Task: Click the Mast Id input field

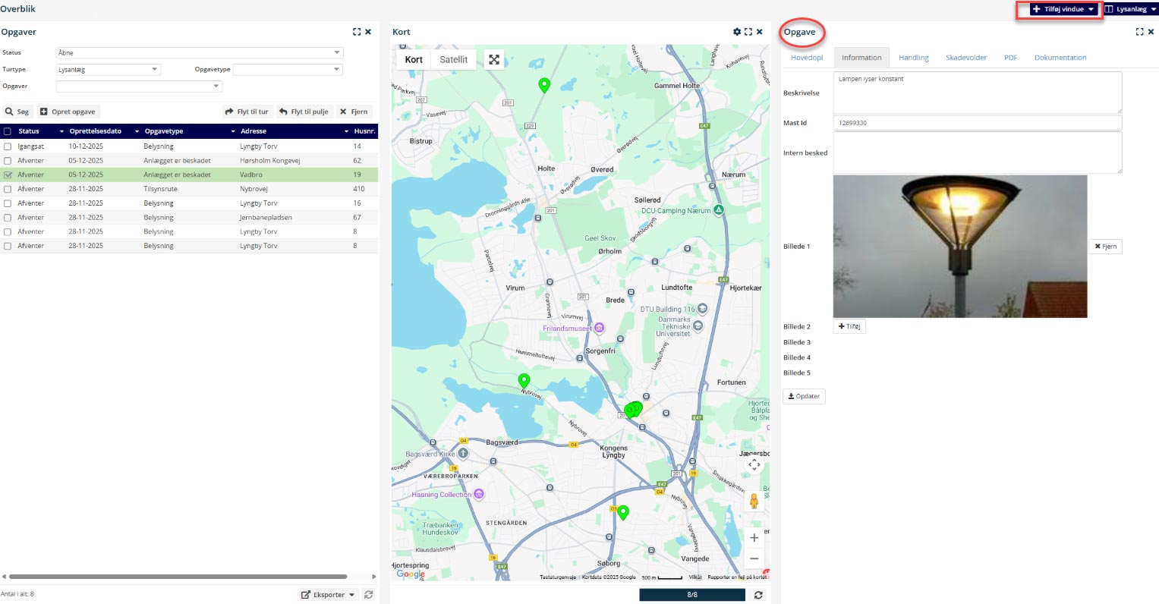Action: [977, 123]
